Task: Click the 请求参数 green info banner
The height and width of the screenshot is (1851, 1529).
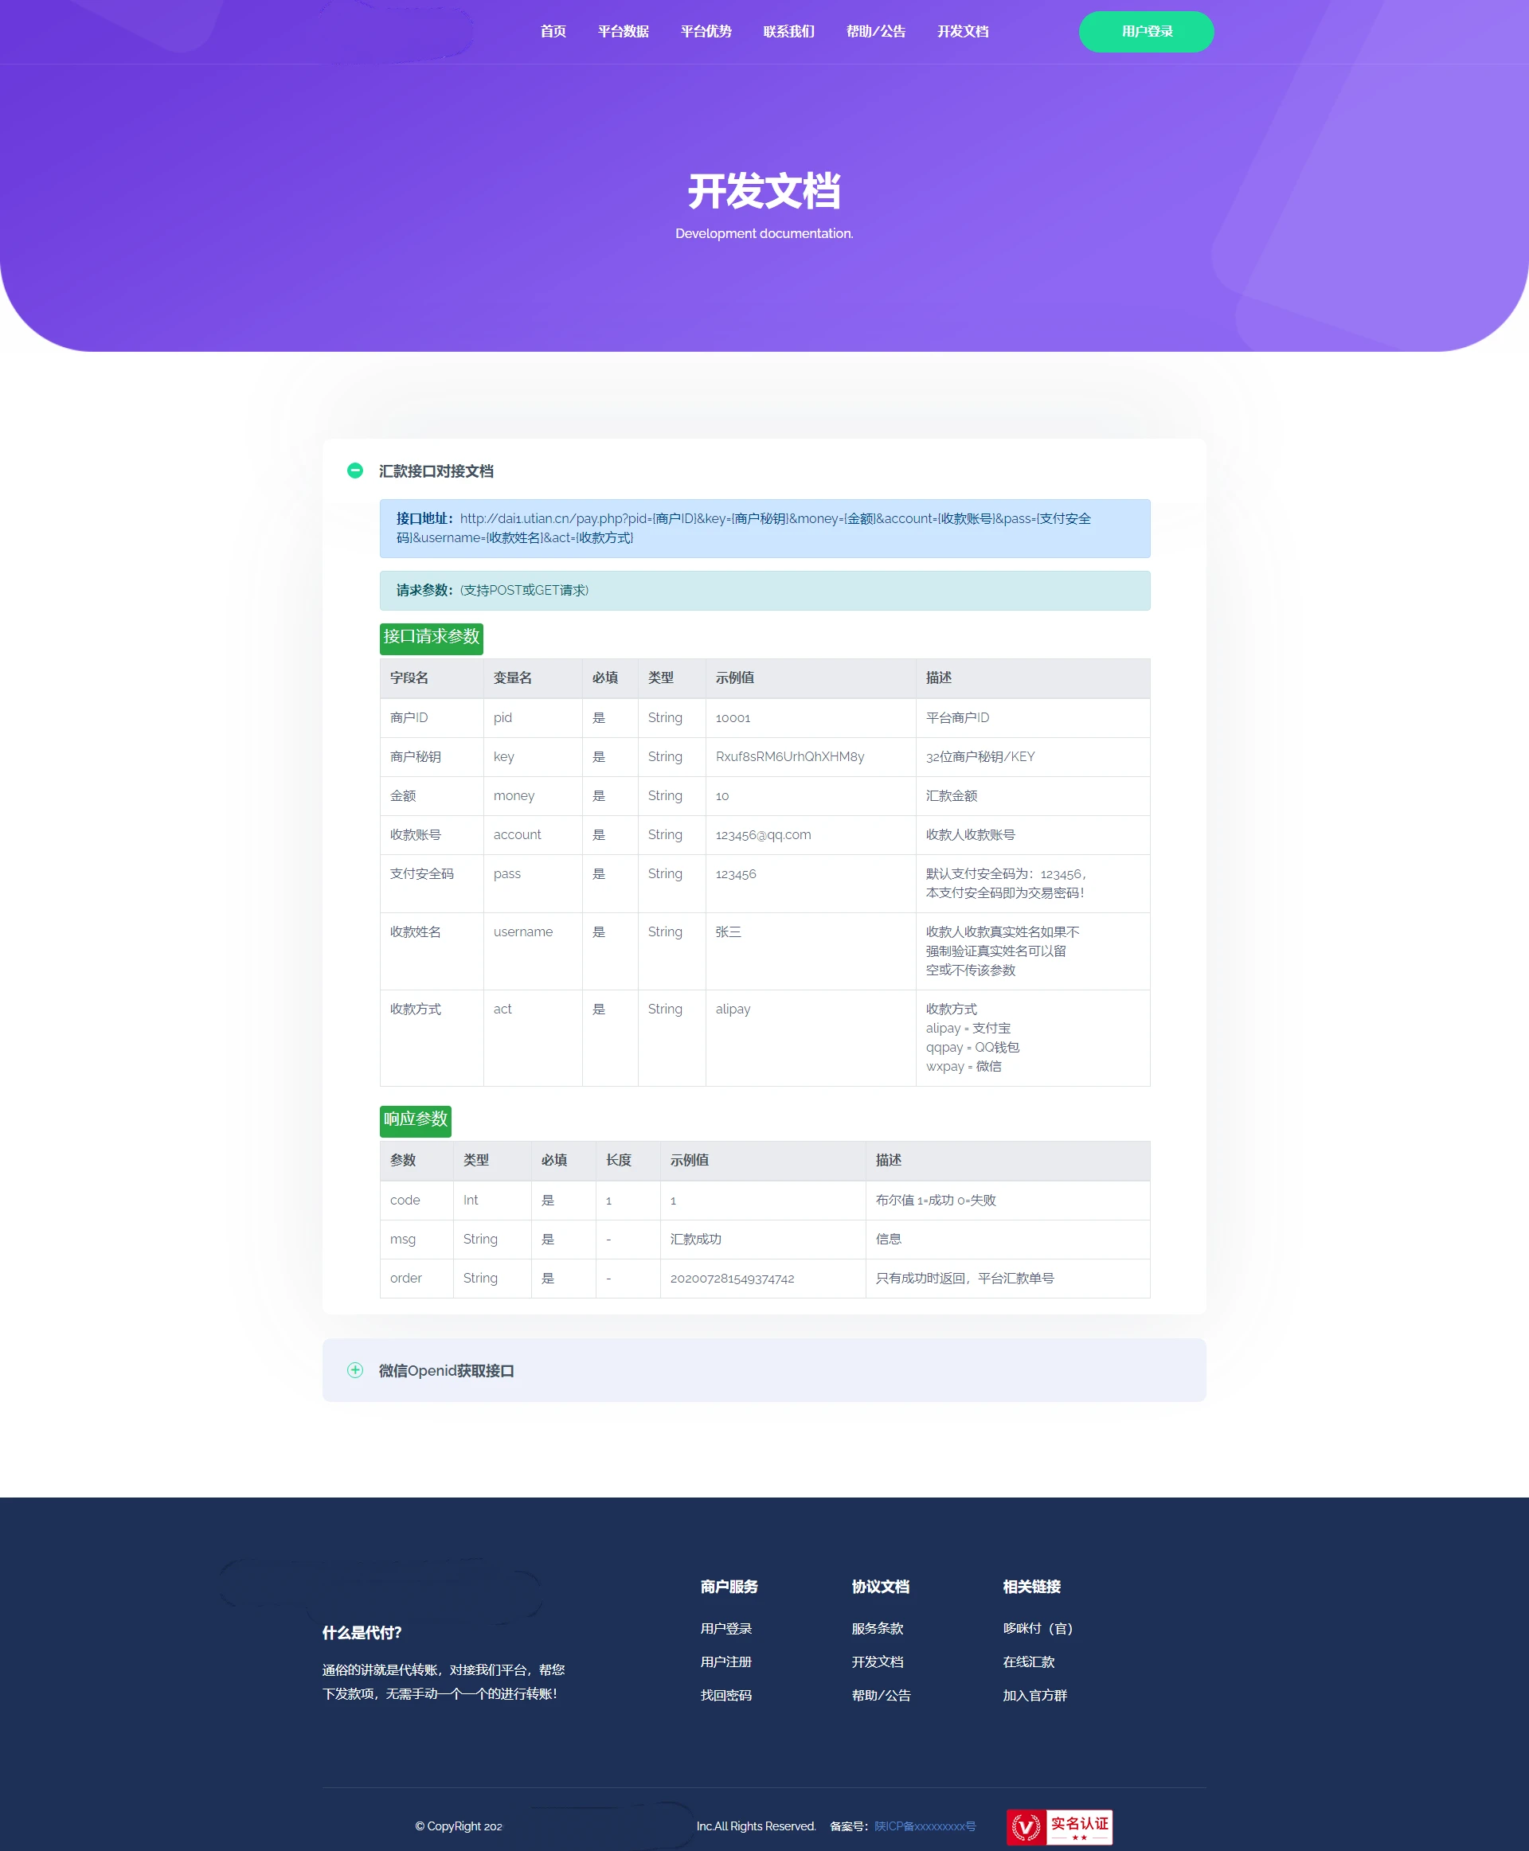Action: (764, 591)
